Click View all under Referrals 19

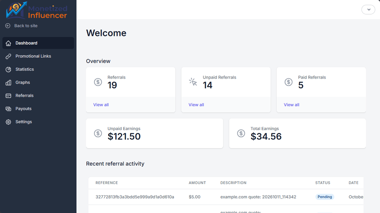click(101, 105)
